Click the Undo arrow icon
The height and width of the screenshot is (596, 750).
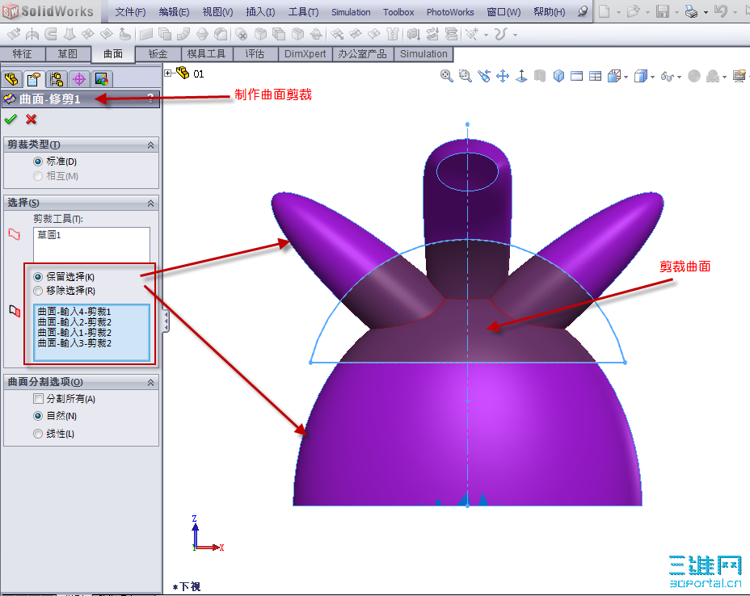[x=721, y=11]
